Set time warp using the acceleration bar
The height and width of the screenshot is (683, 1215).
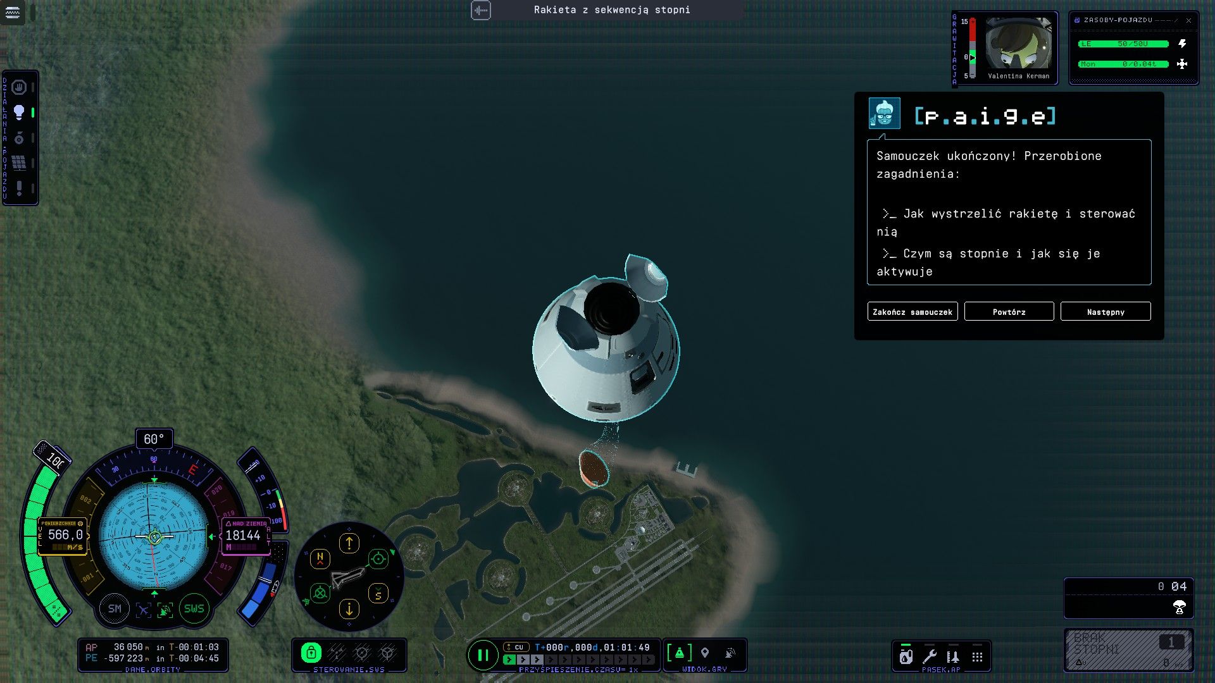pyautogui.click(x=578, y=660)
